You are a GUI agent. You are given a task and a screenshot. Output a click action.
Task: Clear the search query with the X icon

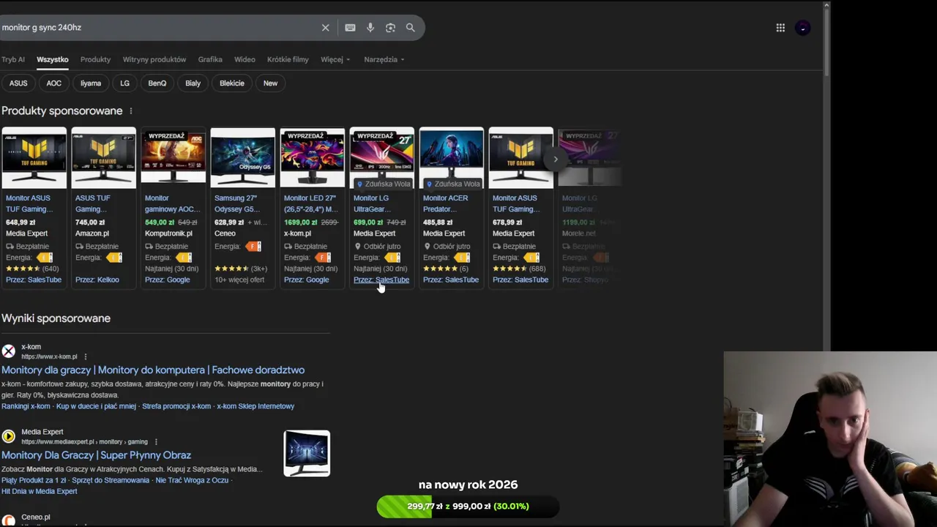click(x=325, y=28)
